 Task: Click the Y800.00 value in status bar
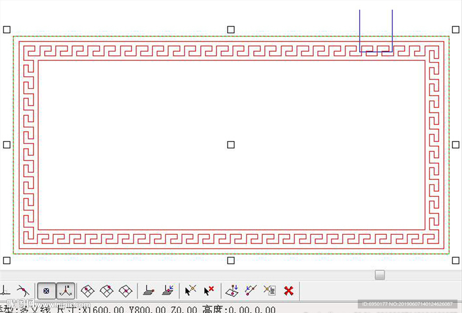[147, 309]
